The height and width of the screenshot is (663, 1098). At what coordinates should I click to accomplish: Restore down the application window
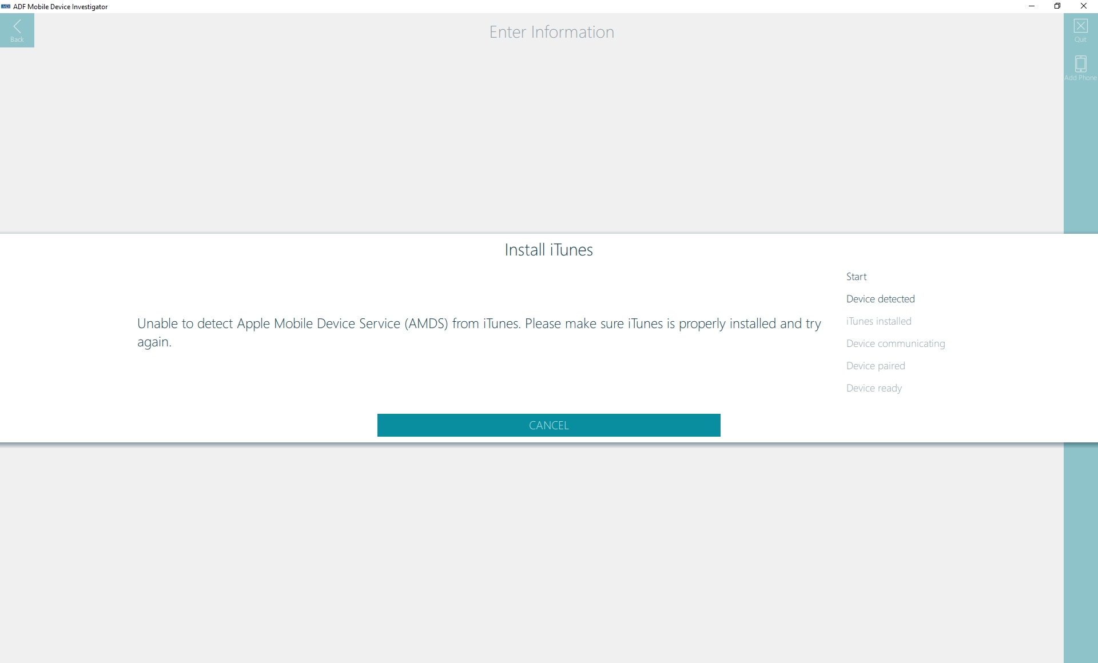coord(1057,6)
